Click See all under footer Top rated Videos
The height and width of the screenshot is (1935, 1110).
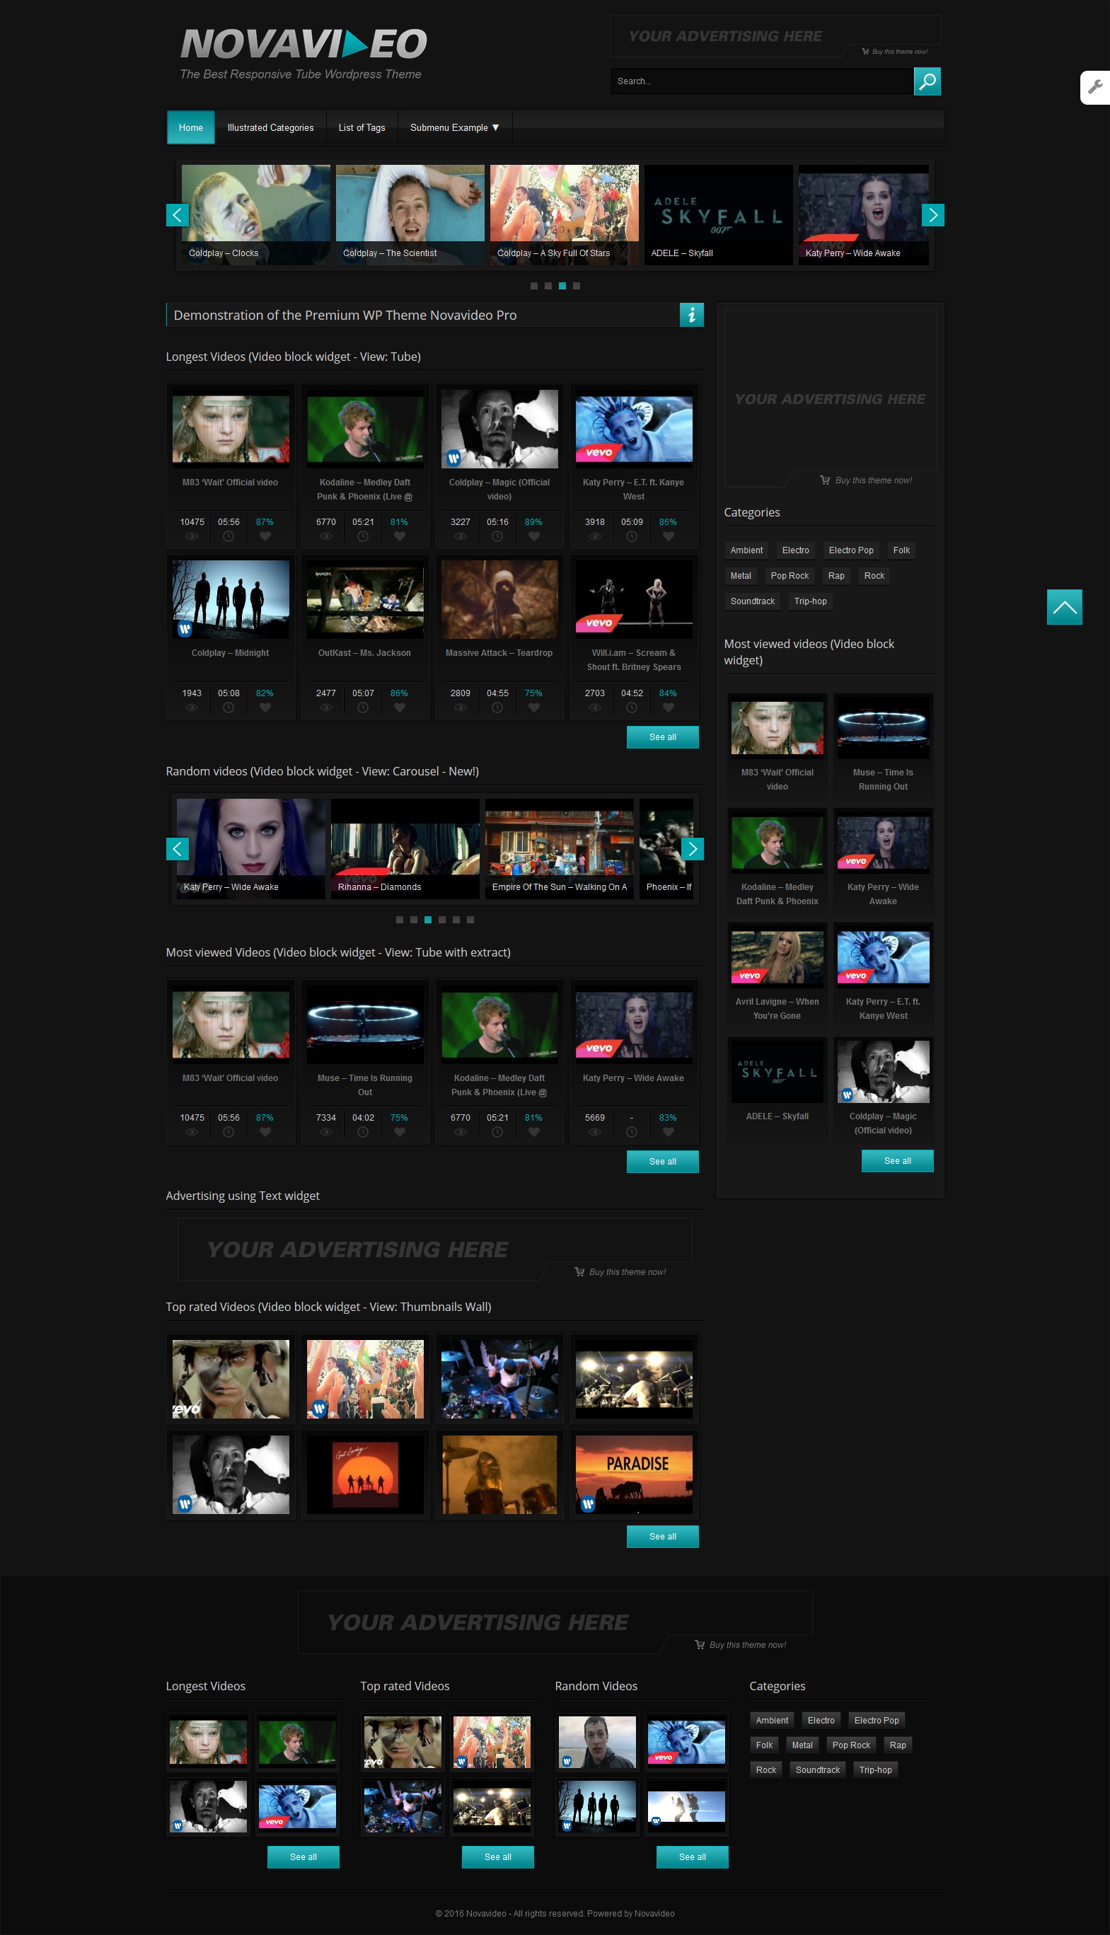498,1857
